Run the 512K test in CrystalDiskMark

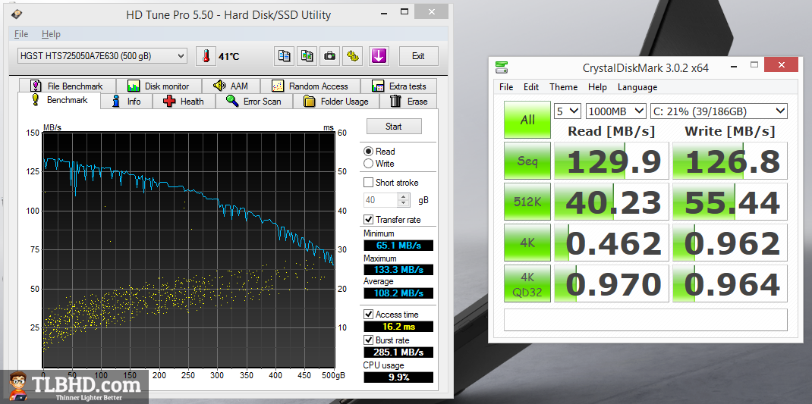point(527,202)
